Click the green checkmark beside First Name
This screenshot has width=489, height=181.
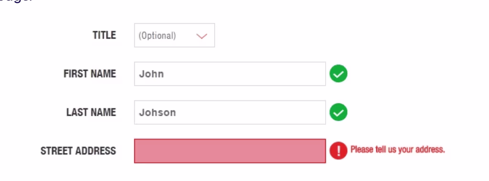tap(339, 74)
